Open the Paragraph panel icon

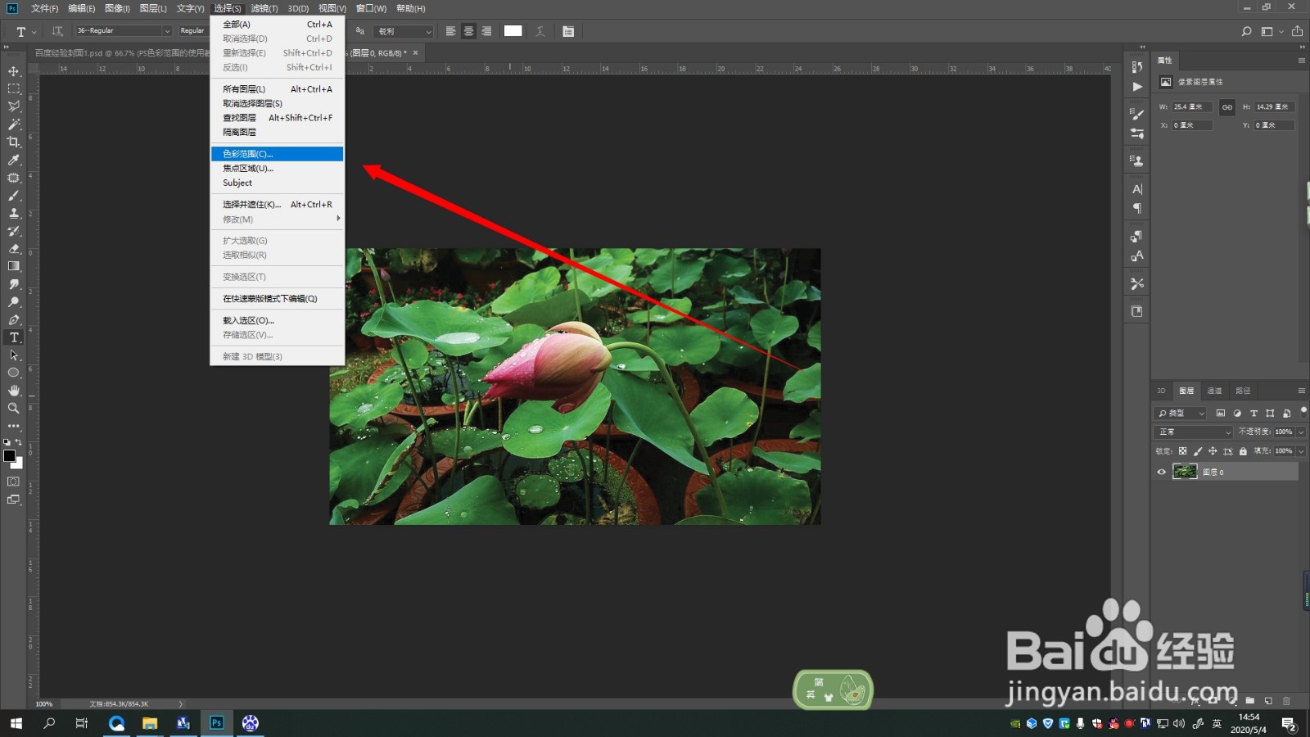coord(1136,208)
